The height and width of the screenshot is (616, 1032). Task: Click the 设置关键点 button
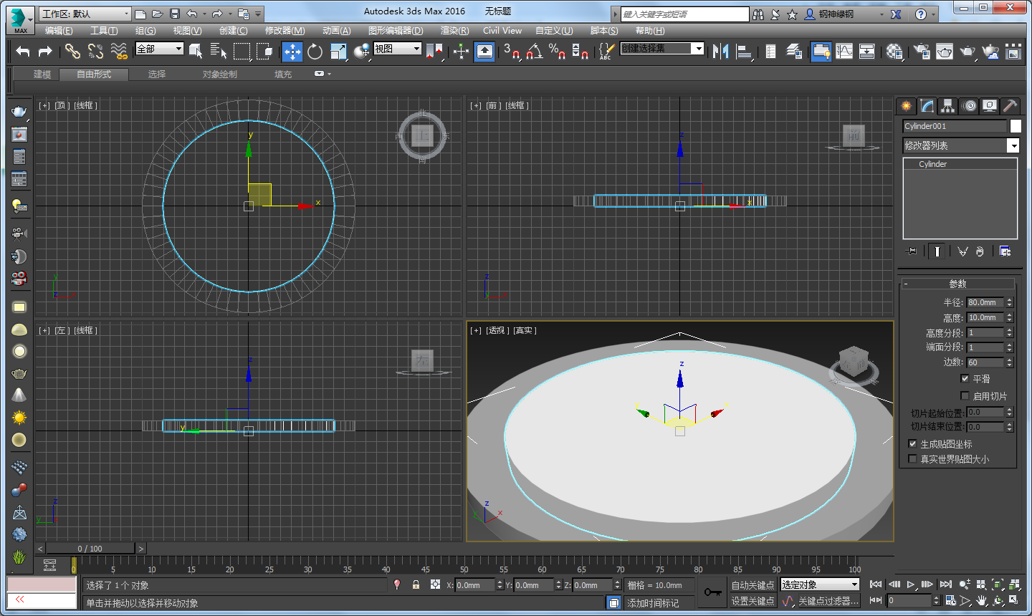tap(752, 601)
